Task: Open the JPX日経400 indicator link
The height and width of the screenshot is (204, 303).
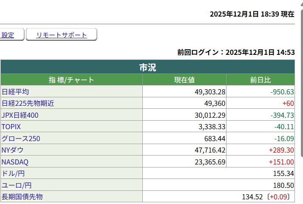Action: tap(20, 115)
